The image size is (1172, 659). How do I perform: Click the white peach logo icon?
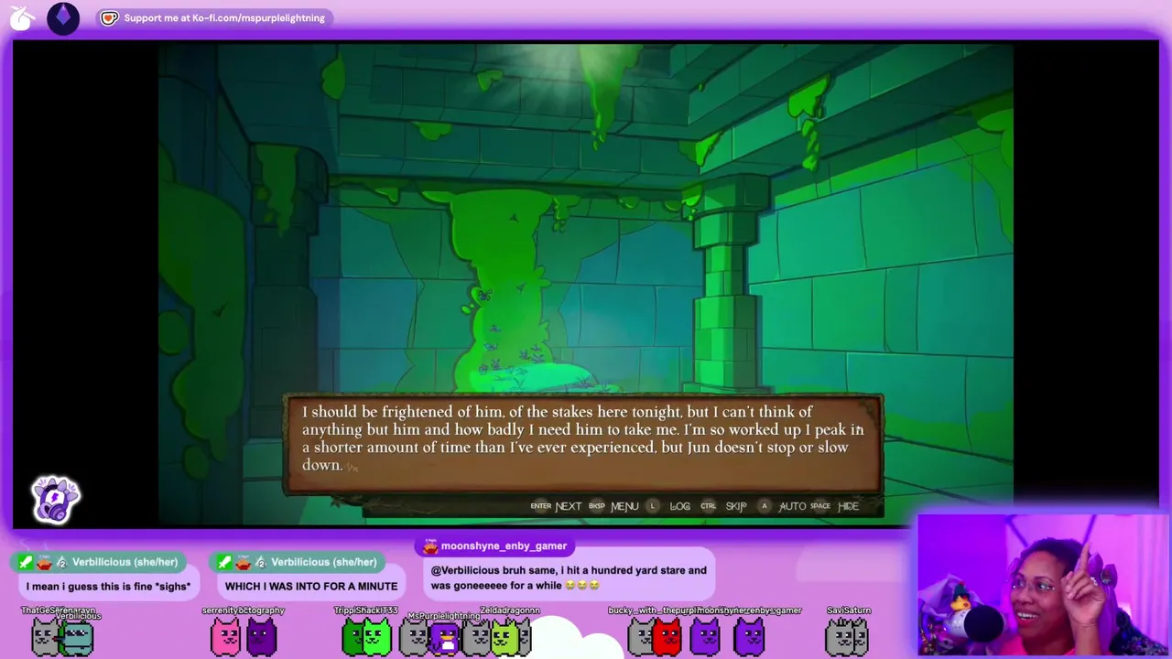[22, 18]
